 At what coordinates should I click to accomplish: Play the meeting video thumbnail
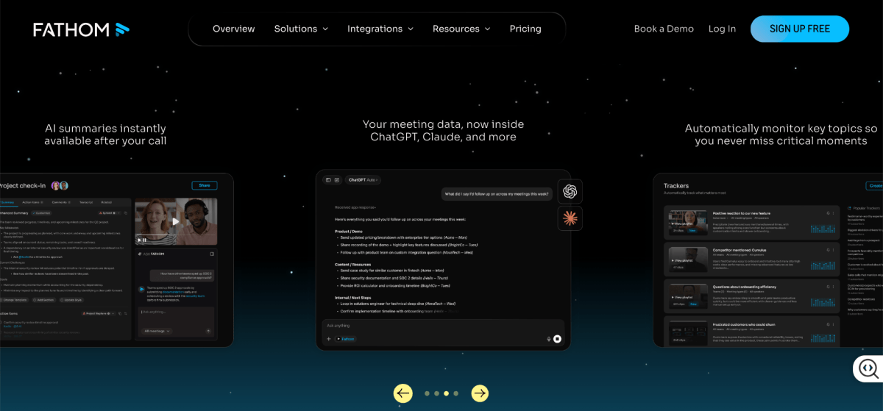point(176,221)
